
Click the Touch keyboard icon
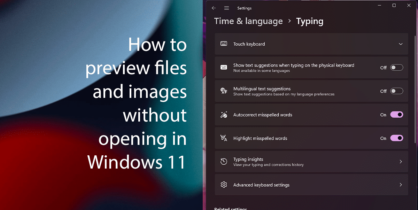pyautogui.click(x=223, y=44)
